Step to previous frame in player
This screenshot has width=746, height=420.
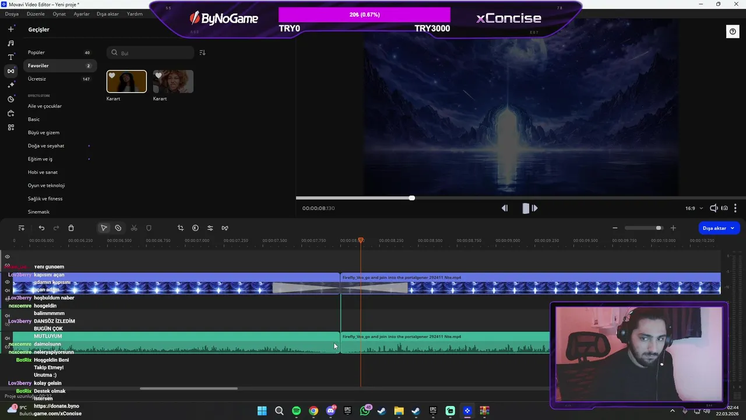click(x=505, y=208)
